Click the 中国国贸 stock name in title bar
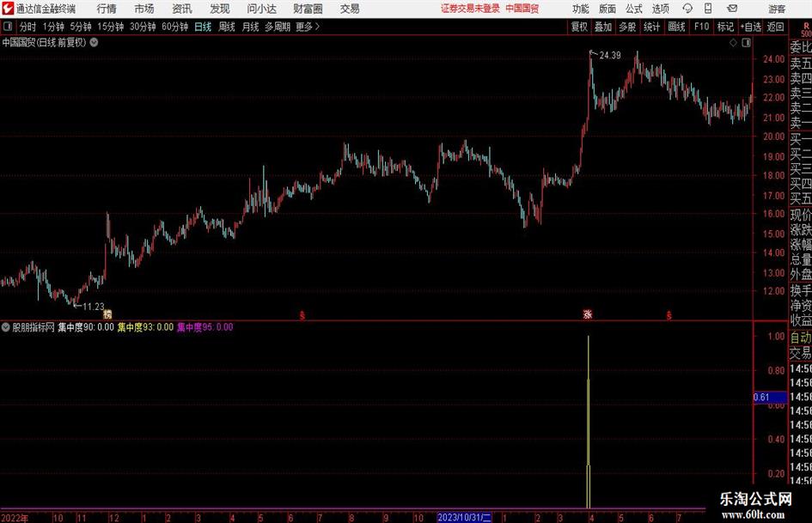Image resolution: width=812 pixels, height=523 pixels. point(522,9)
